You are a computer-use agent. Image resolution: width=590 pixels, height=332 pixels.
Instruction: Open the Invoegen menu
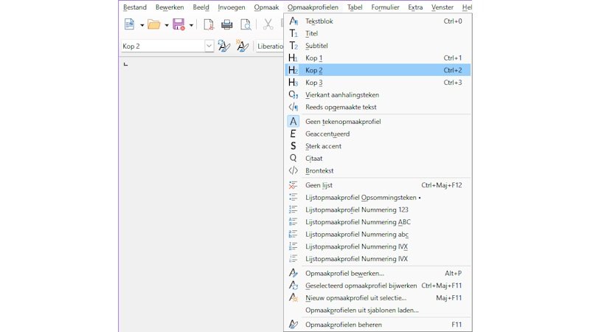click(232, 7)
